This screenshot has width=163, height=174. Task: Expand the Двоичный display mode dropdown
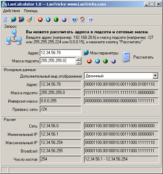click(x=155, y=76)
